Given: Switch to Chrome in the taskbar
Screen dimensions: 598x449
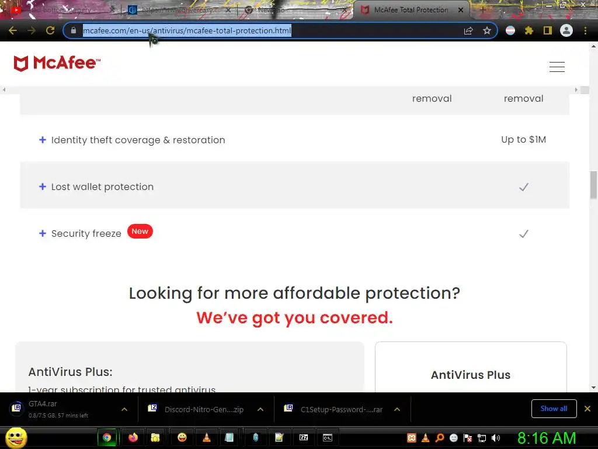Looking at the screenshot, I should (x=107, y=437).
